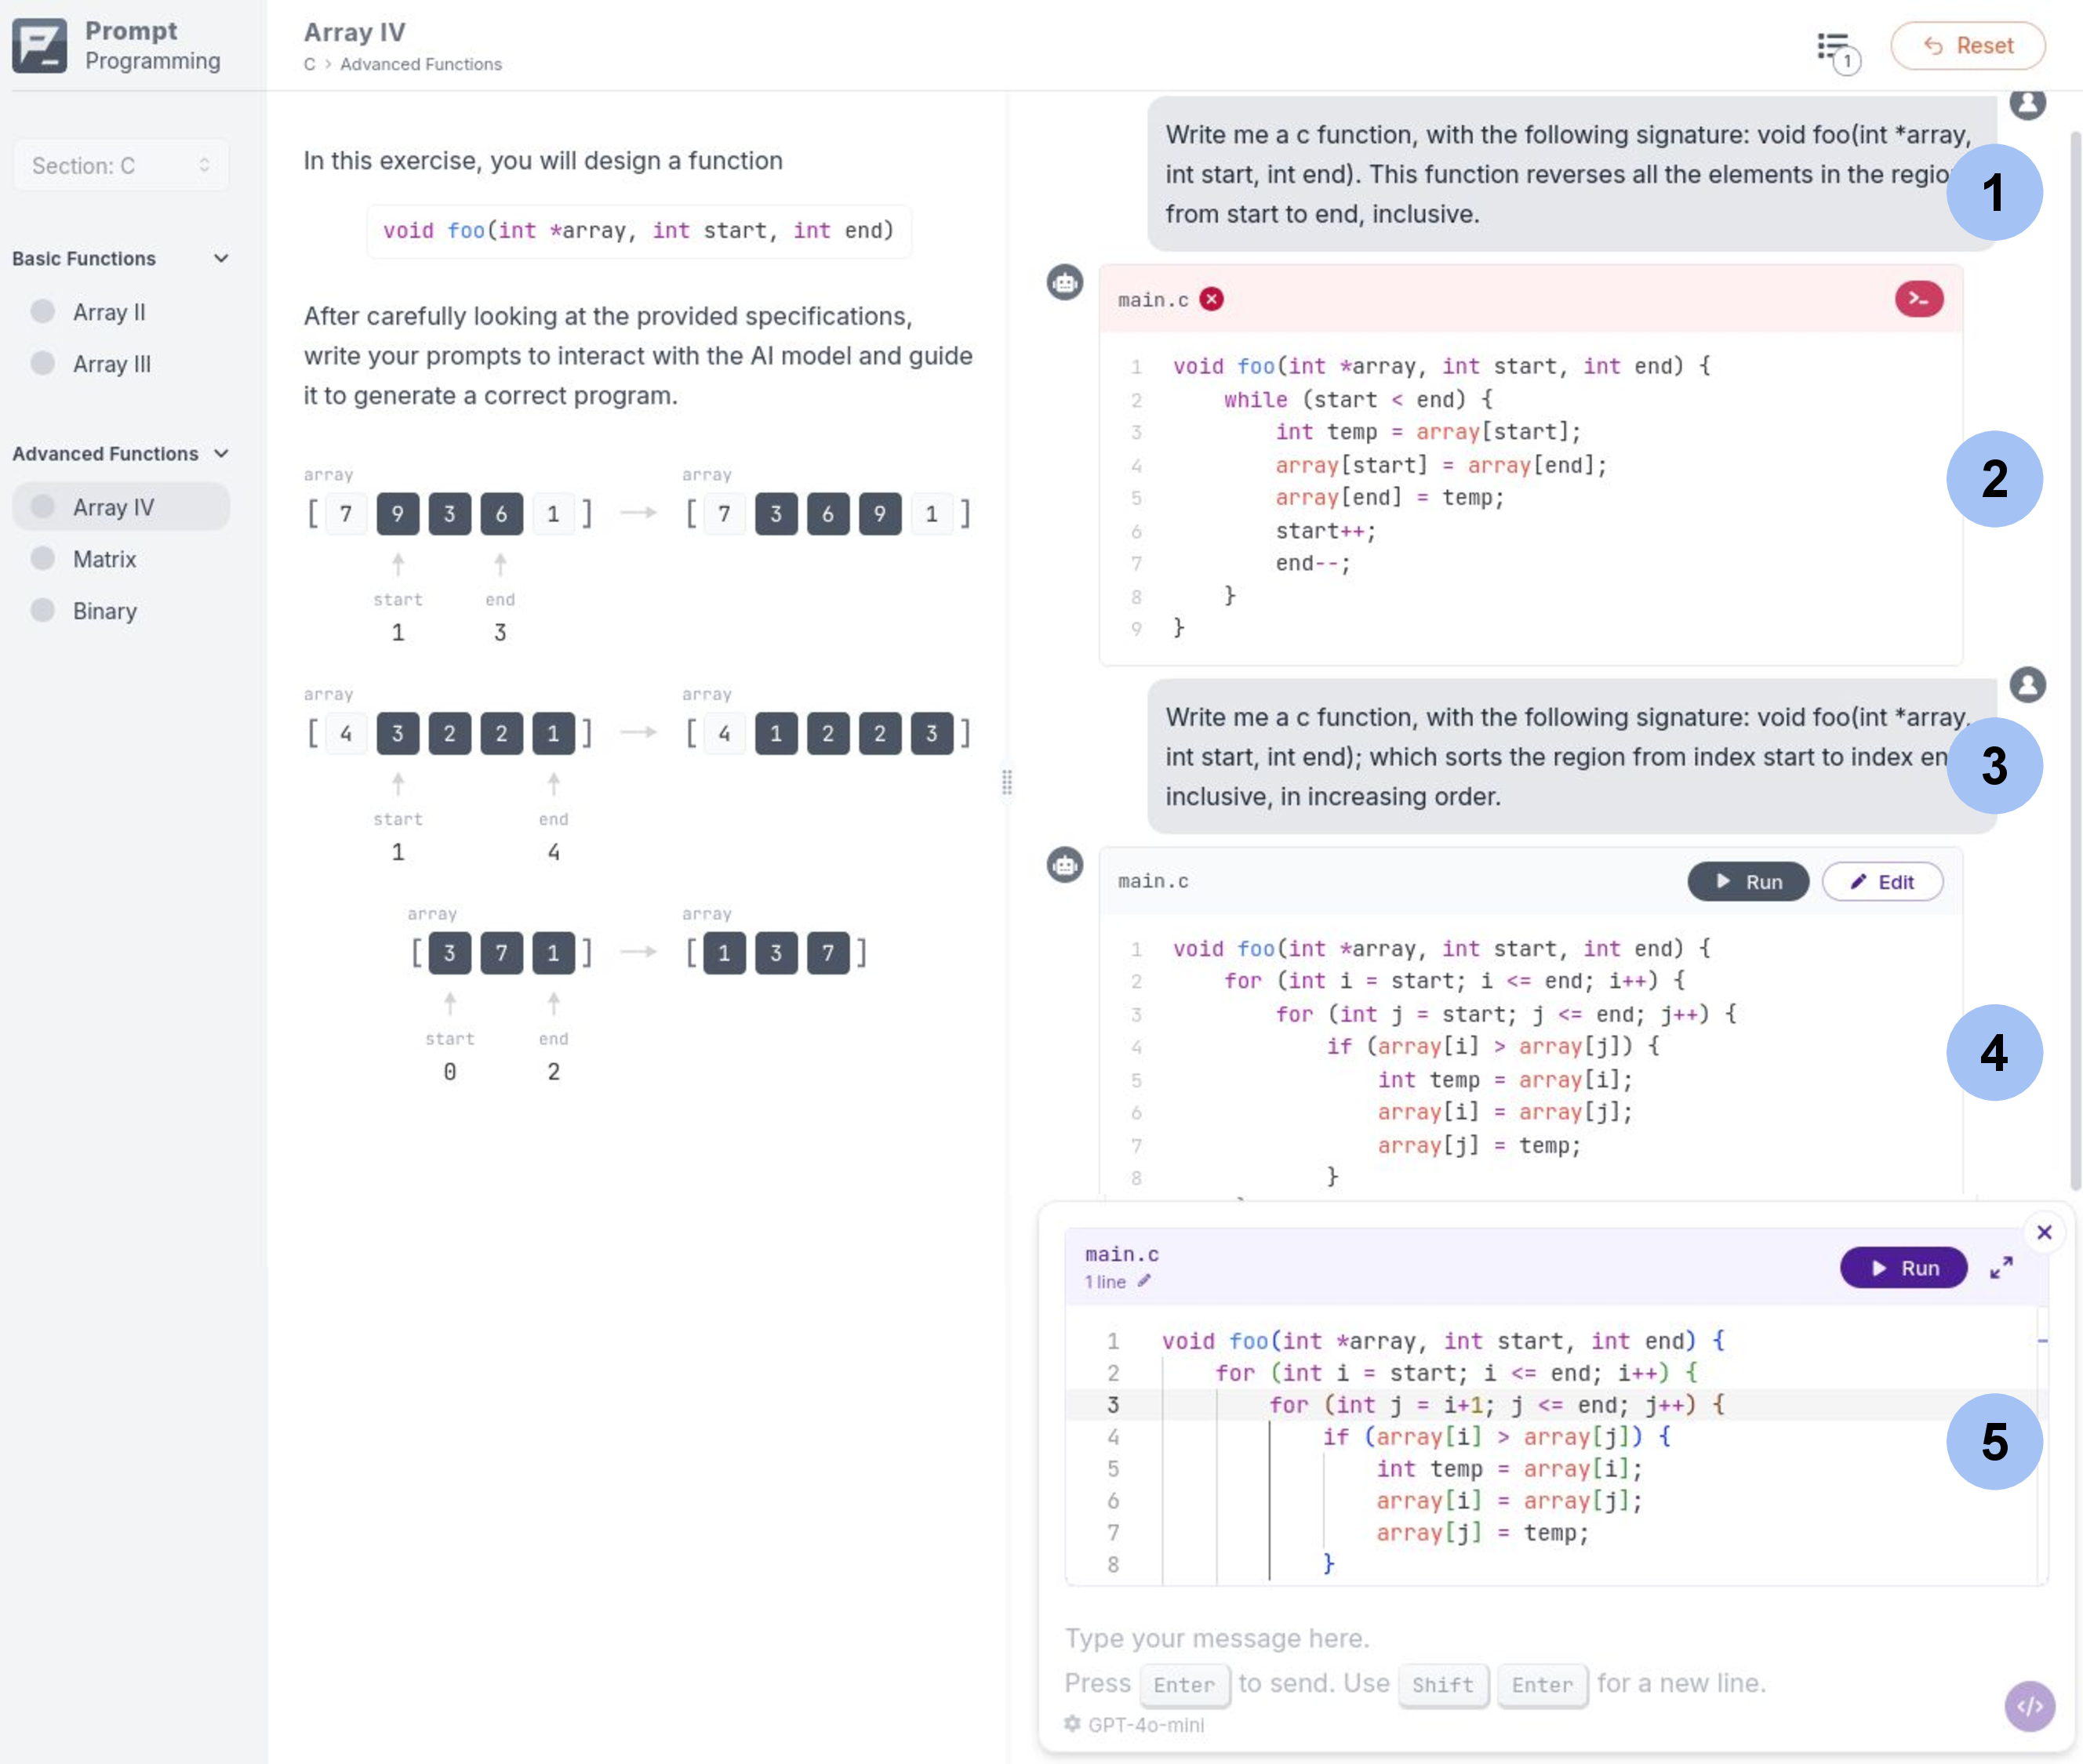Screen dimensions: 2083x1764
Task: Select Array II exercise
Action: click(121, 312)
